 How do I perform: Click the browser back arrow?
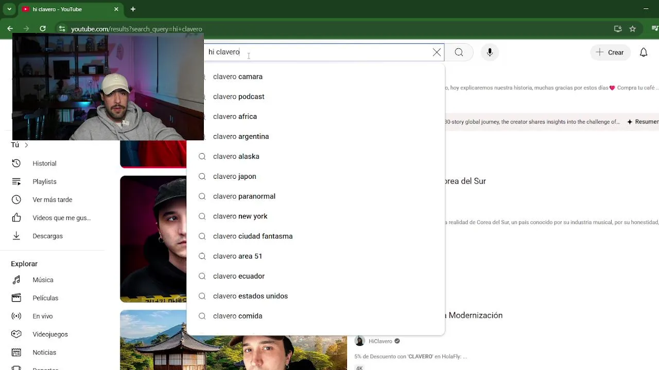pos(10,29)
